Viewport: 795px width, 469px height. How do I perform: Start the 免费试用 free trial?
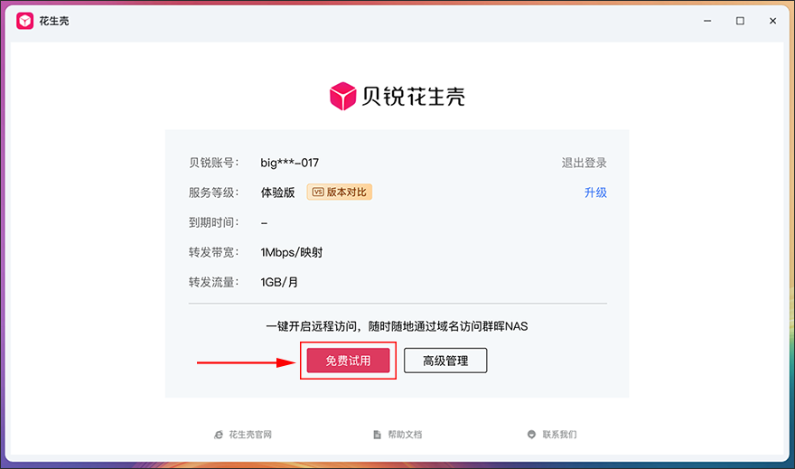[x=349, y=361]
